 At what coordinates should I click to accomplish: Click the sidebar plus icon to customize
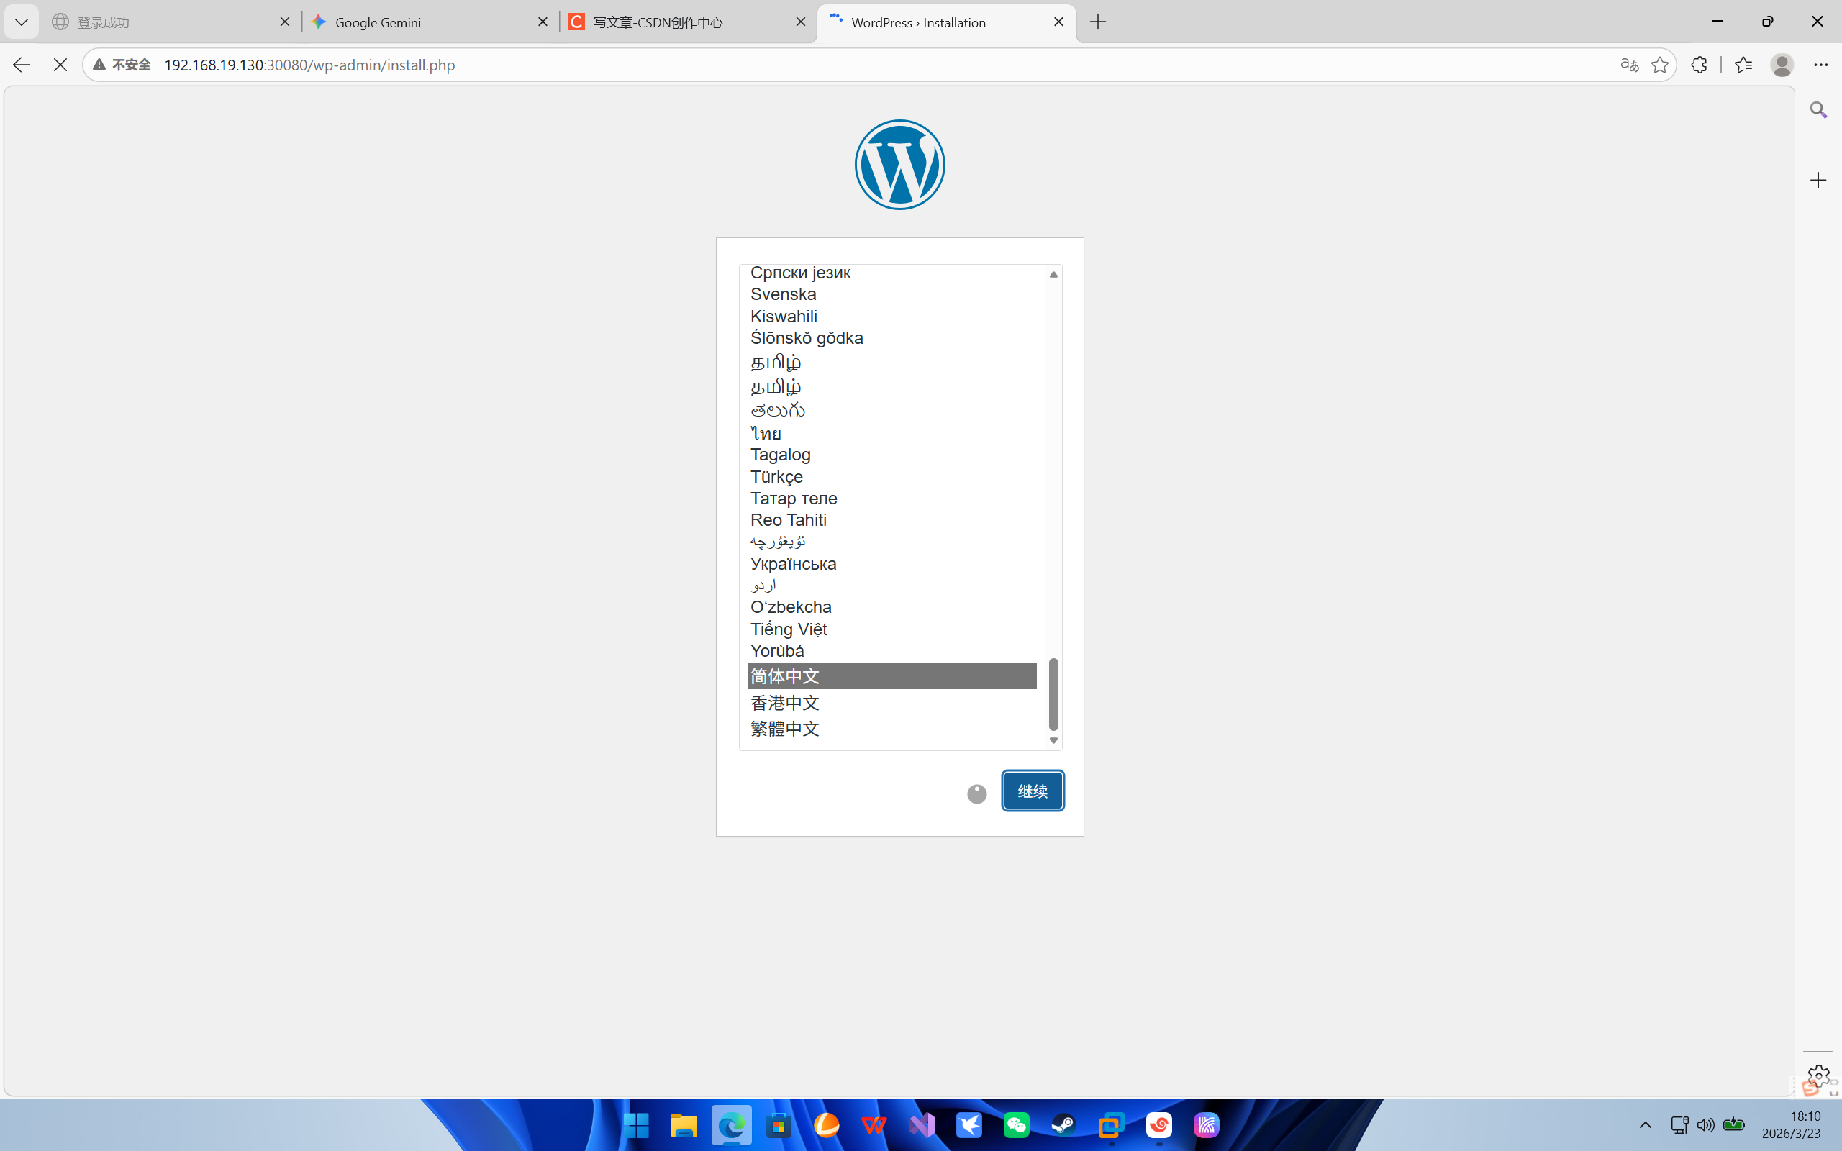[1818, 181]
